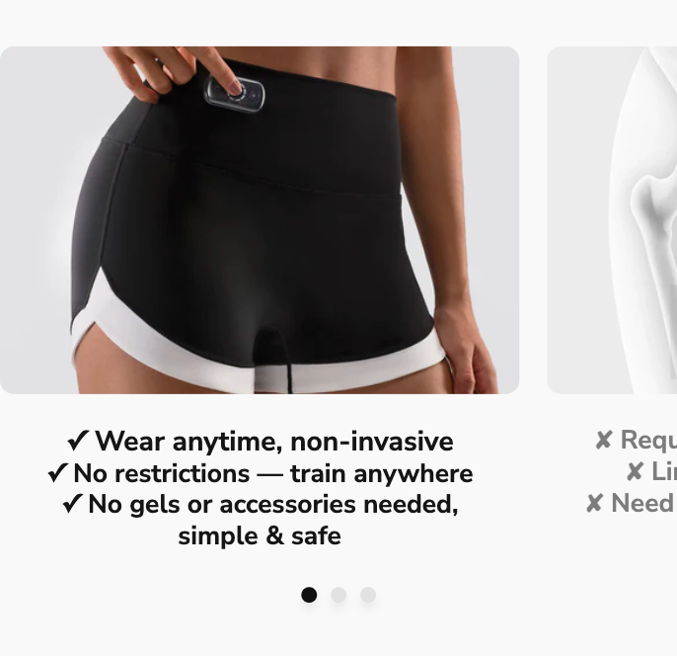This screenshot has width=677, height=656.
Task: Click the cut-off "Need" gray text
Action: [x=643, y=504]
